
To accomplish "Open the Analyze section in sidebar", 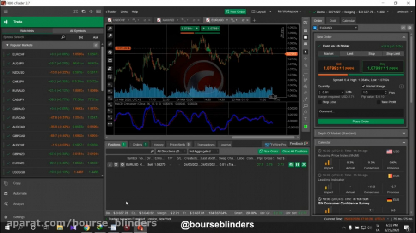I will pos(18,204).
